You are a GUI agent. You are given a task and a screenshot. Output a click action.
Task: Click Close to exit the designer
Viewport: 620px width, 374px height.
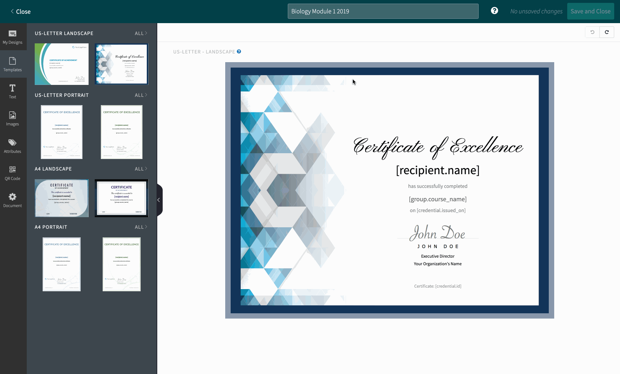(x=21, y=12)
